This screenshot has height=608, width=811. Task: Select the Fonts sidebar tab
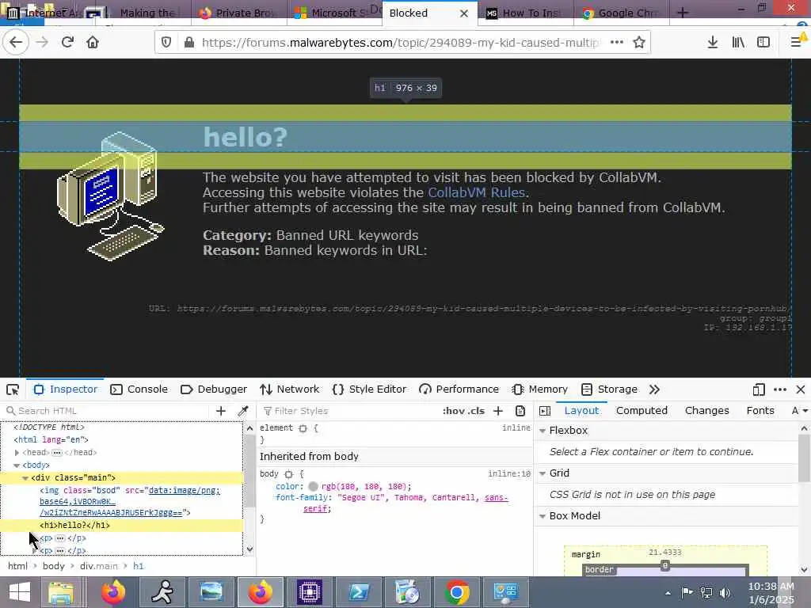coord(760,411)
